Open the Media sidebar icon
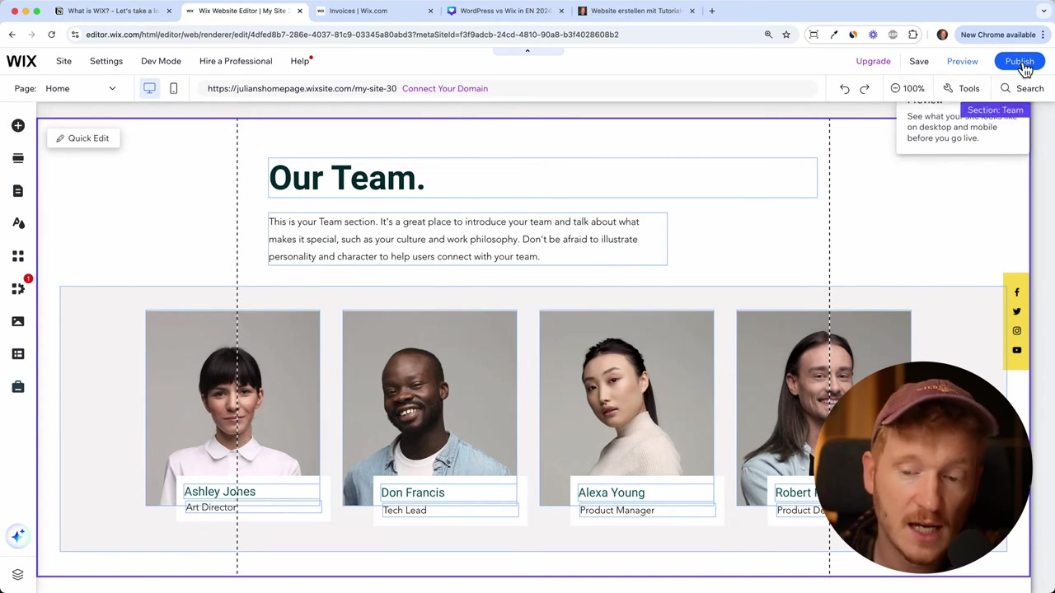The width and height of the screenshot is (1055, 593). pos(18,321)
